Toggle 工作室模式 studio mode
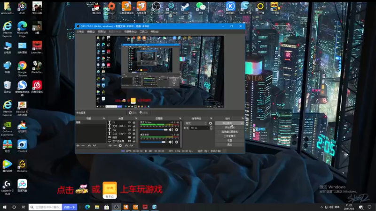 coord(229,136)
